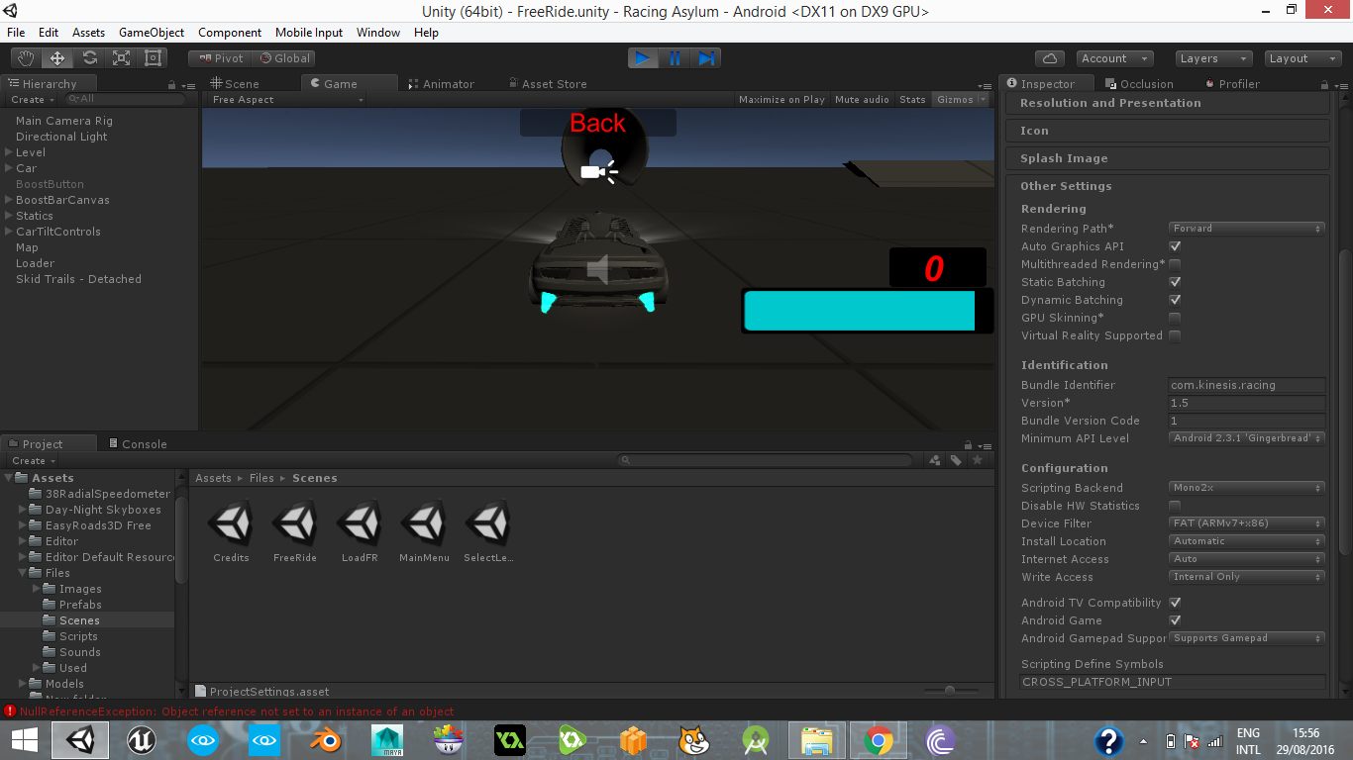
Task: Open the GameObject menu
Action: click(152, 33)
